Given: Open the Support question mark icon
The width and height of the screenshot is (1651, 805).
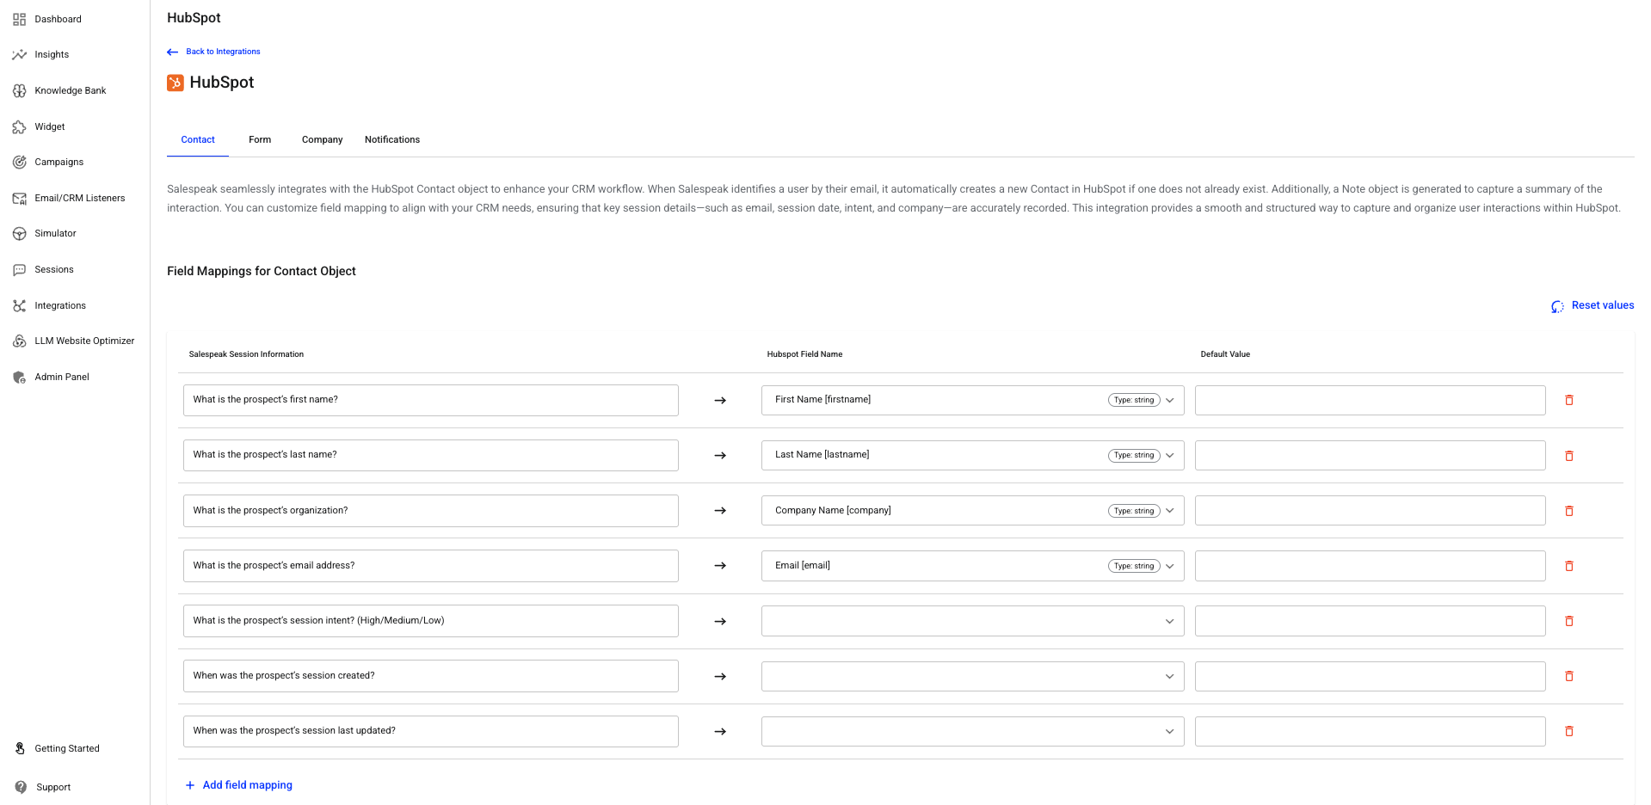Looking at the screenshot, I should click(21, 787).
